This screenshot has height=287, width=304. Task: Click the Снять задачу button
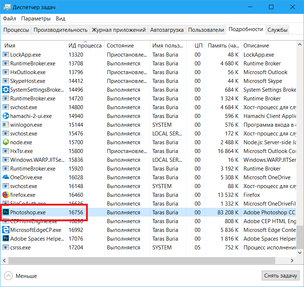pyautogui.click(x=280, y=275)
